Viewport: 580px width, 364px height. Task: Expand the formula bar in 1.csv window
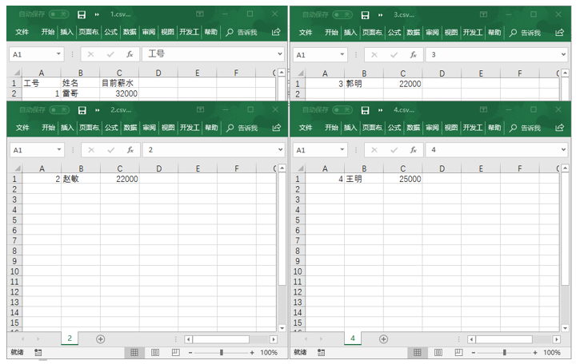pos(280,54)
